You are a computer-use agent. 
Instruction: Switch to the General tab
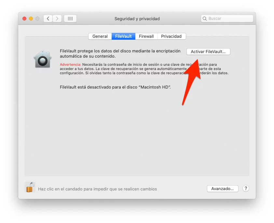tap(100, 36)
